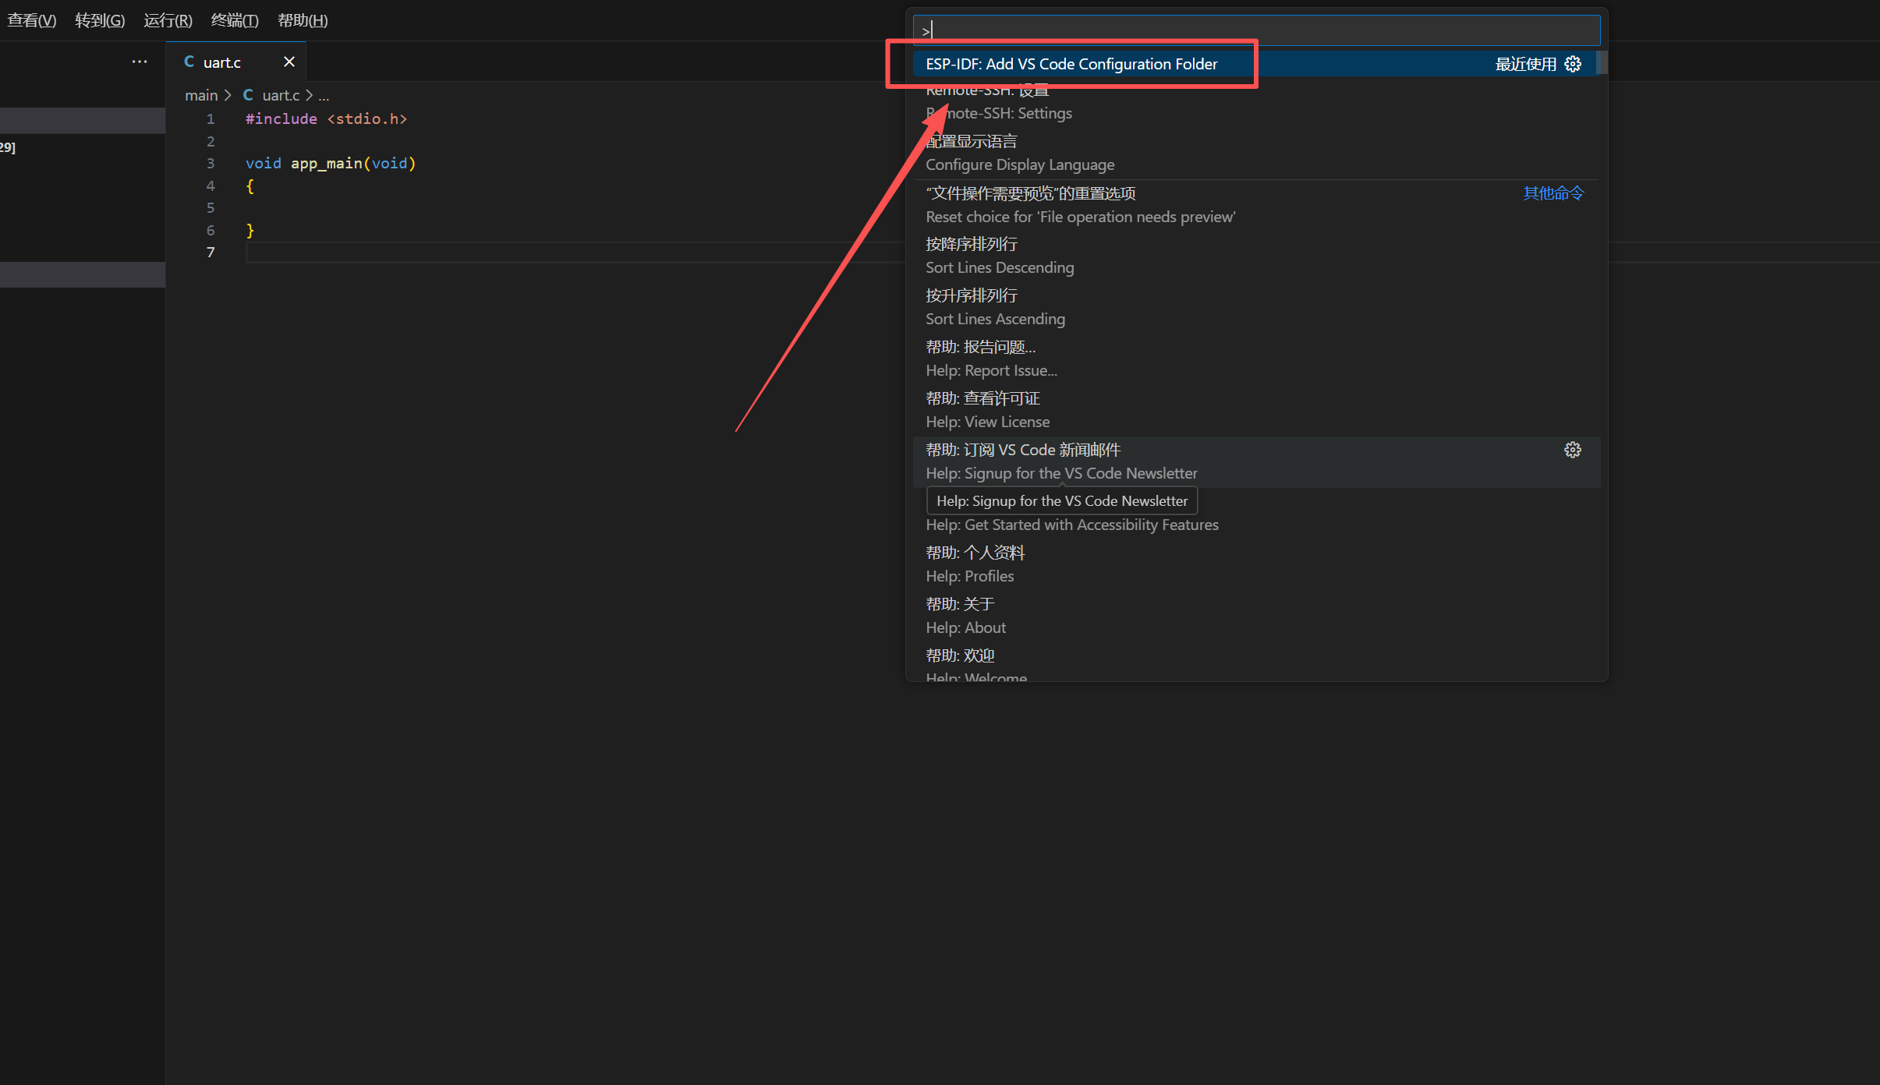Viewport: 1880px width, 1085px height.
Task: Click the 其他命令 link
Action: [1553, 193]
